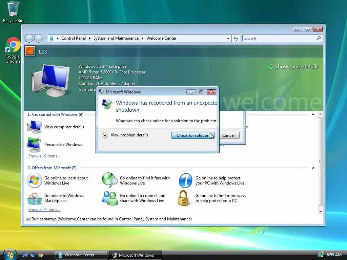Click the View computer details text

(x=64, y=127)
